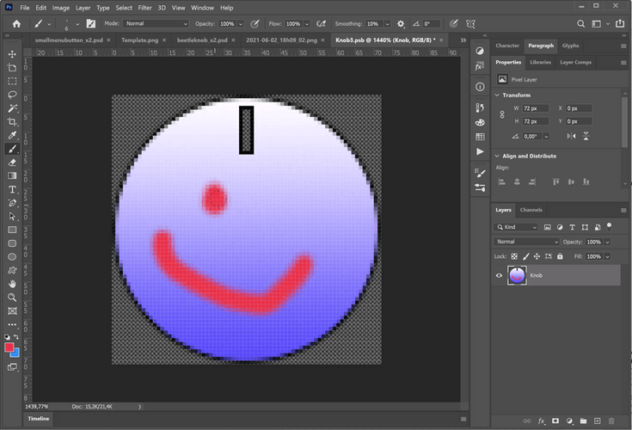Click the Knob layer thumbnail
The image size is (632, 430).
[517, 276]
